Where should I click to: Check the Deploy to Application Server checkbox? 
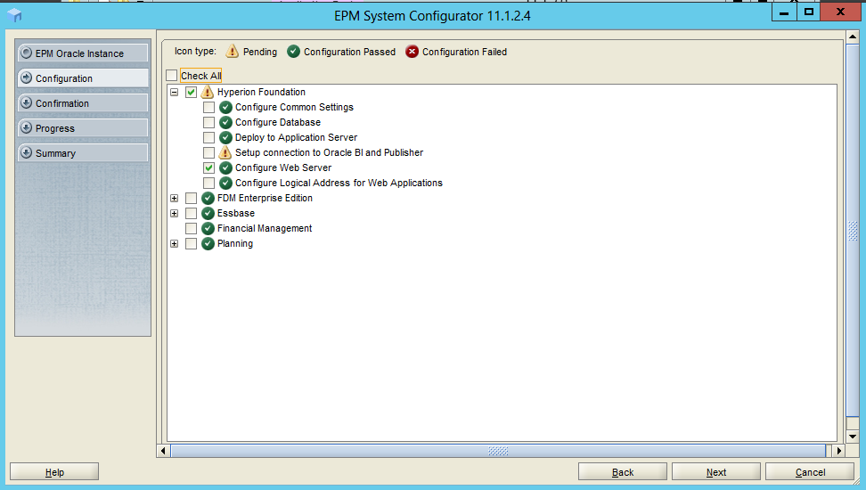tap(208, 137)
